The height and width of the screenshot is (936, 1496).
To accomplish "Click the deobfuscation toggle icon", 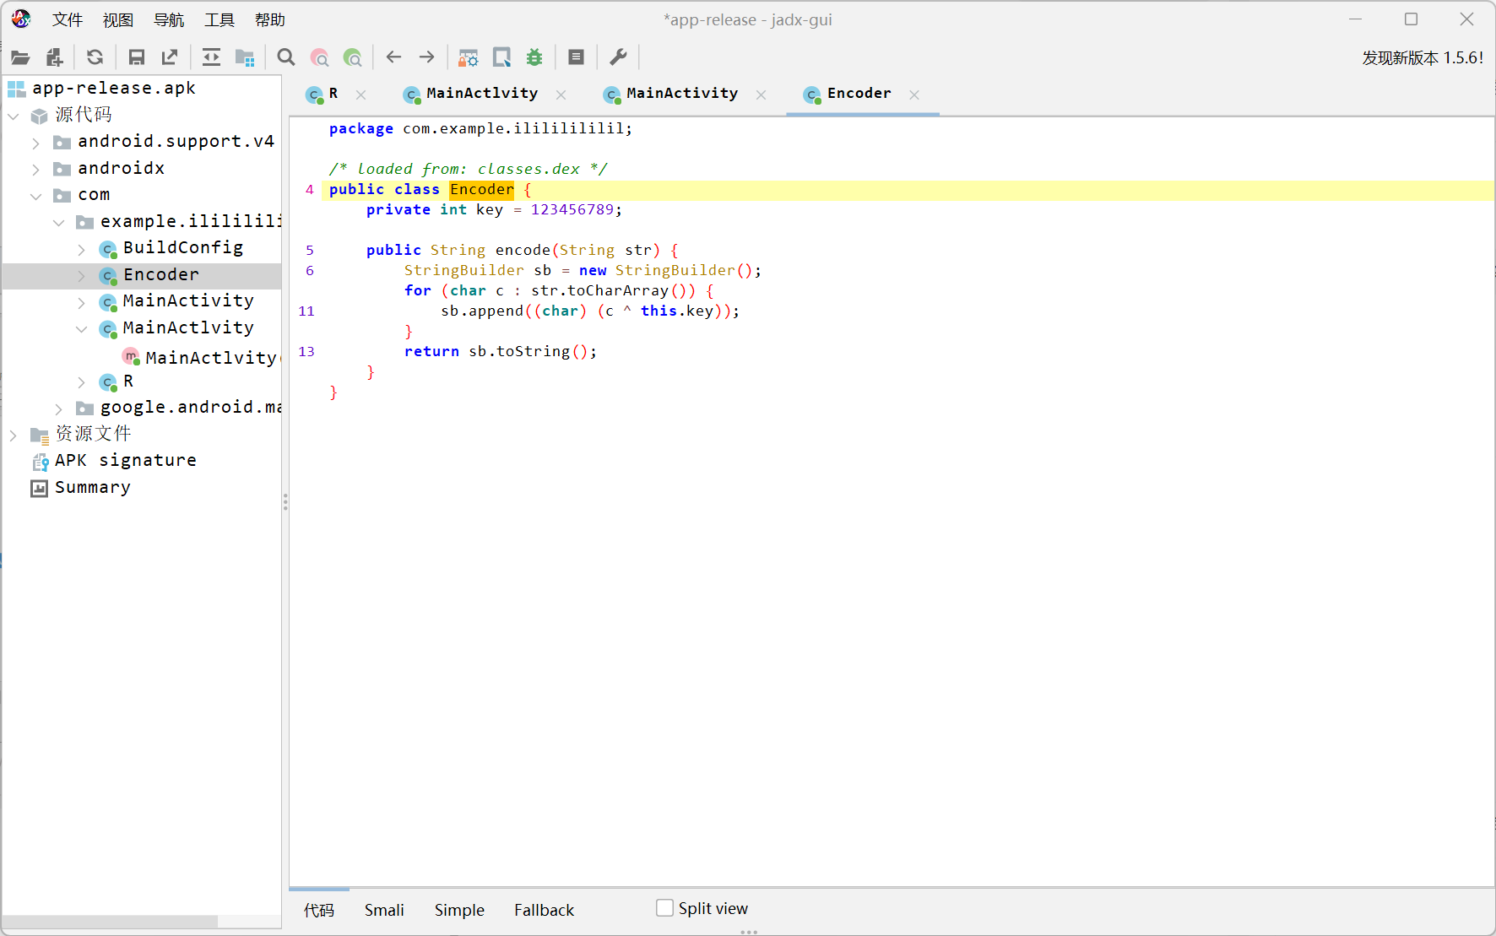I will [x=469, y=57].
